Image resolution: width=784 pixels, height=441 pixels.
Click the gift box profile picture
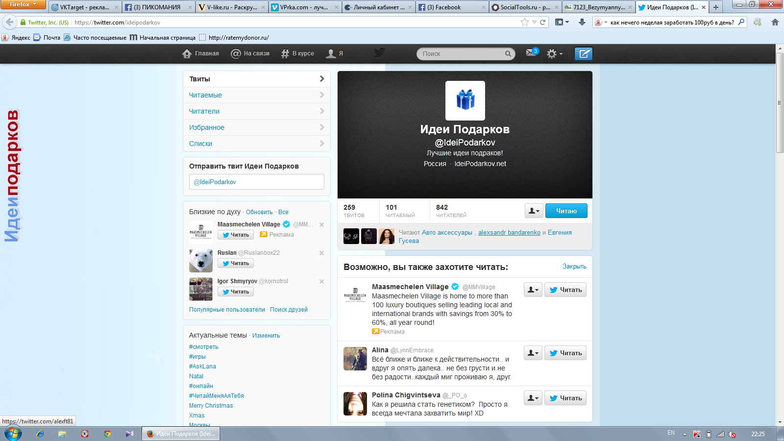pyautogui.click(x=465, y=100)
